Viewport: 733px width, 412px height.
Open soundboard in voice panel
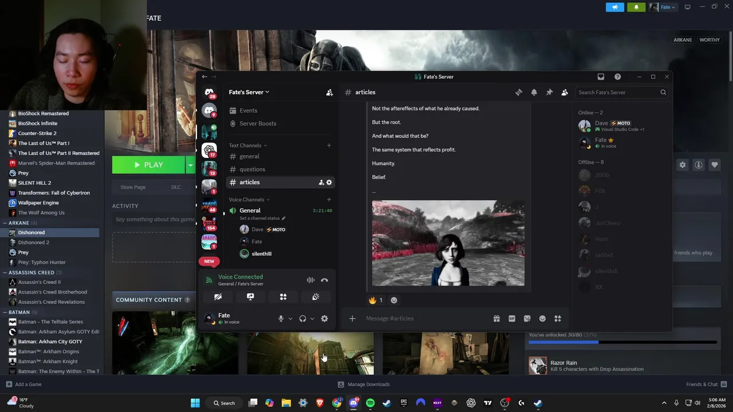point(316,297)
